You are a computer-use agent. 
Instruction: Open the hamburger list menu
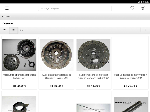point(7,8)
